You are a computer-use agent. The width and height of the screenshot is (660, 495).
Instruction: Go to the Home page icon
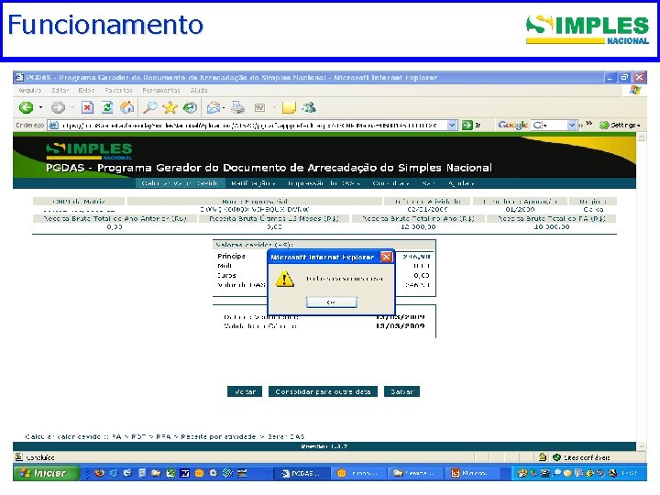click(x=127, y=108)
